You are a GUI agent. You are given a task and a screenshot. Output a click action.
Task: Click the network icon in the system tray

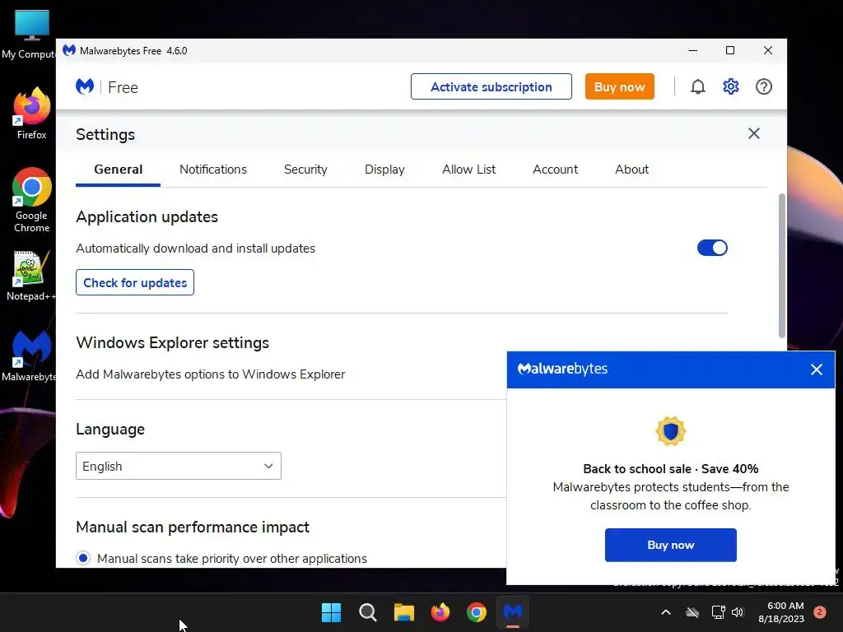pyautogui.click(x=718, y=612)
